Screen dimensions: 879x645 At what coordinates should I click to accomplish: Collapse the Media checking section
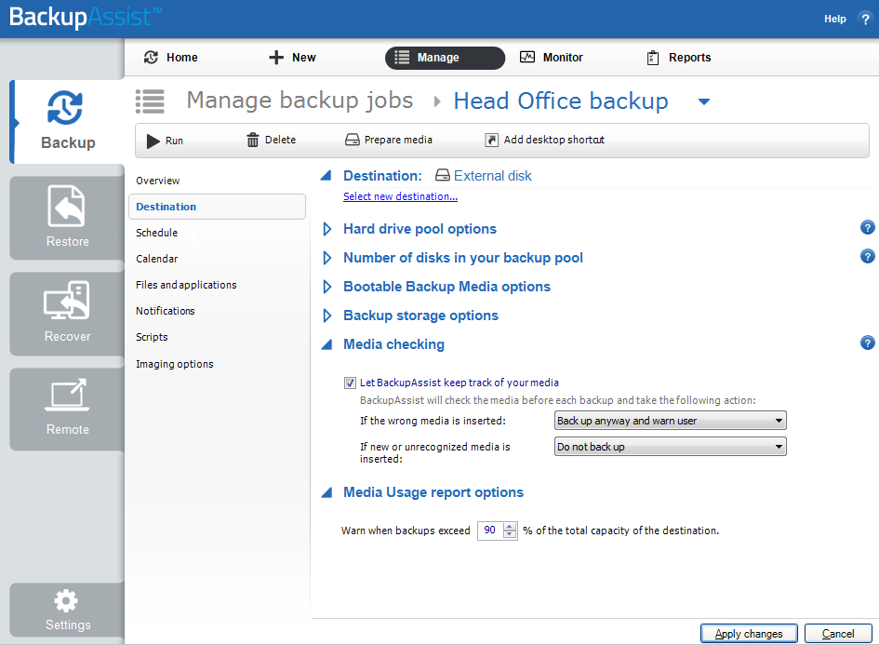(x=326, y=344)
